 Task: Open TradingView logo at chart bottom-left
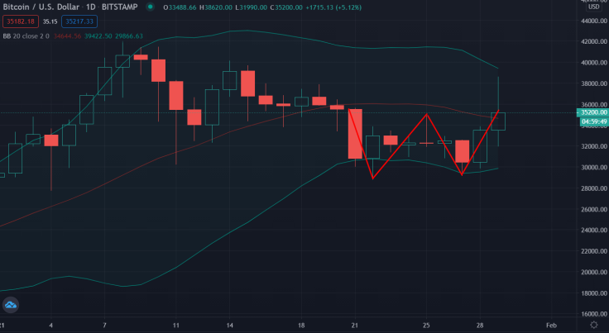pos(11,305)
